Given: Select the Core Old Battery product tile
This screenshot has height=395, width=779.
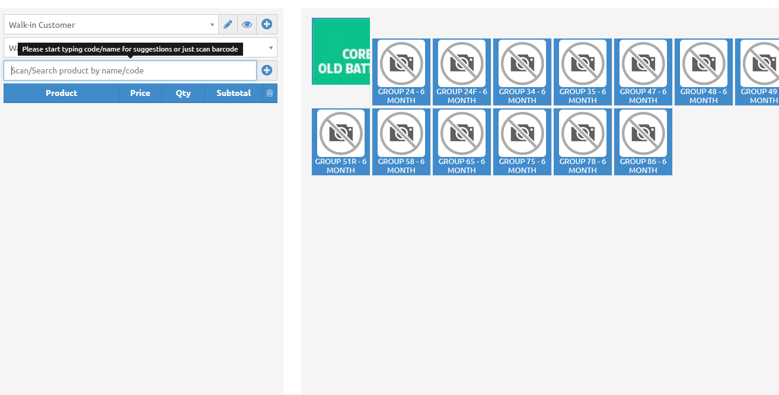Looking at the screenshot, I should pos(341,52).
